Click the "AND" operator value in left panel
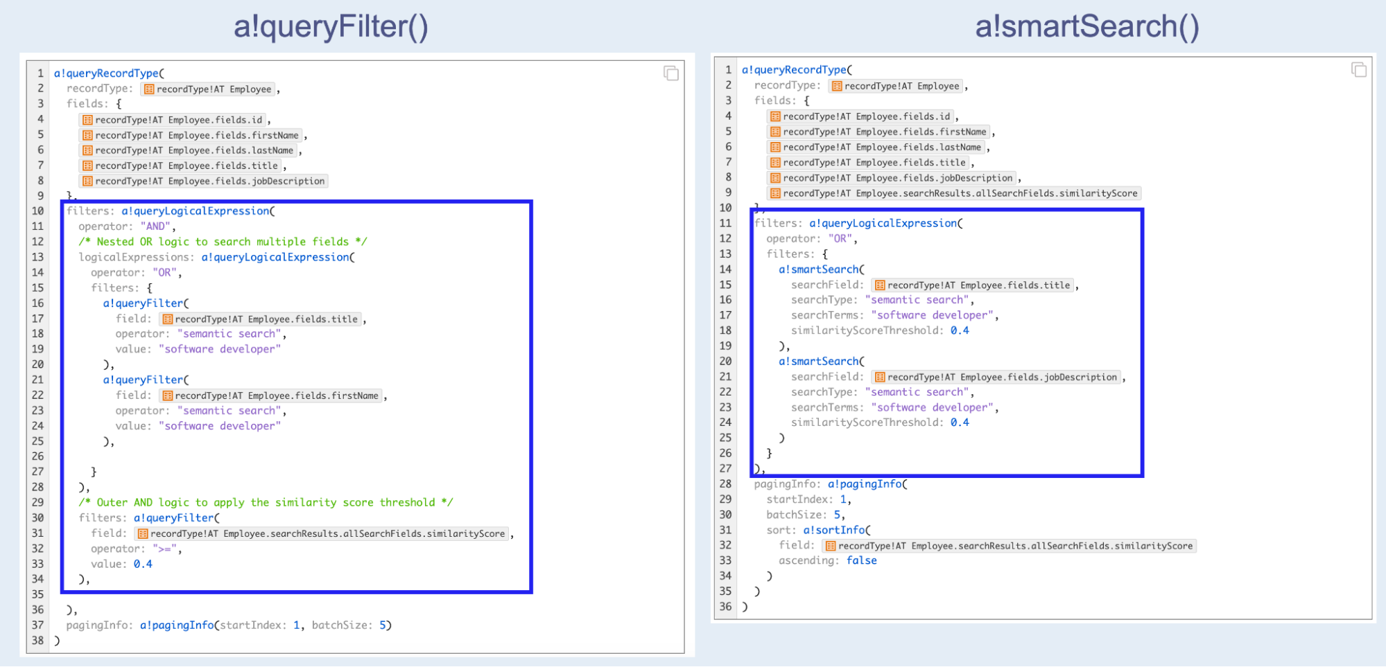 pos(156,226)
